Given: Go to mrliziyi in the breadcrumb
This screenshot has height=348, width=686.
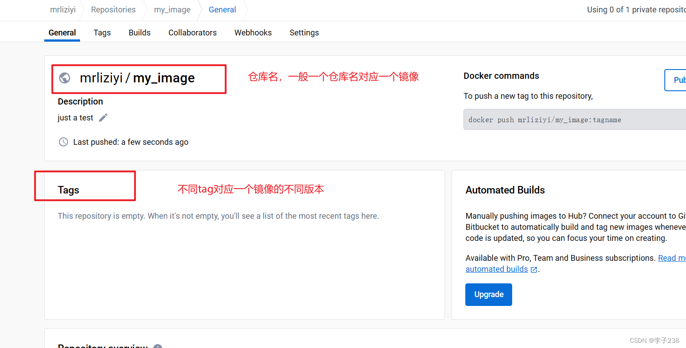Looking at the screenshot, I should [x=63, y=10].
